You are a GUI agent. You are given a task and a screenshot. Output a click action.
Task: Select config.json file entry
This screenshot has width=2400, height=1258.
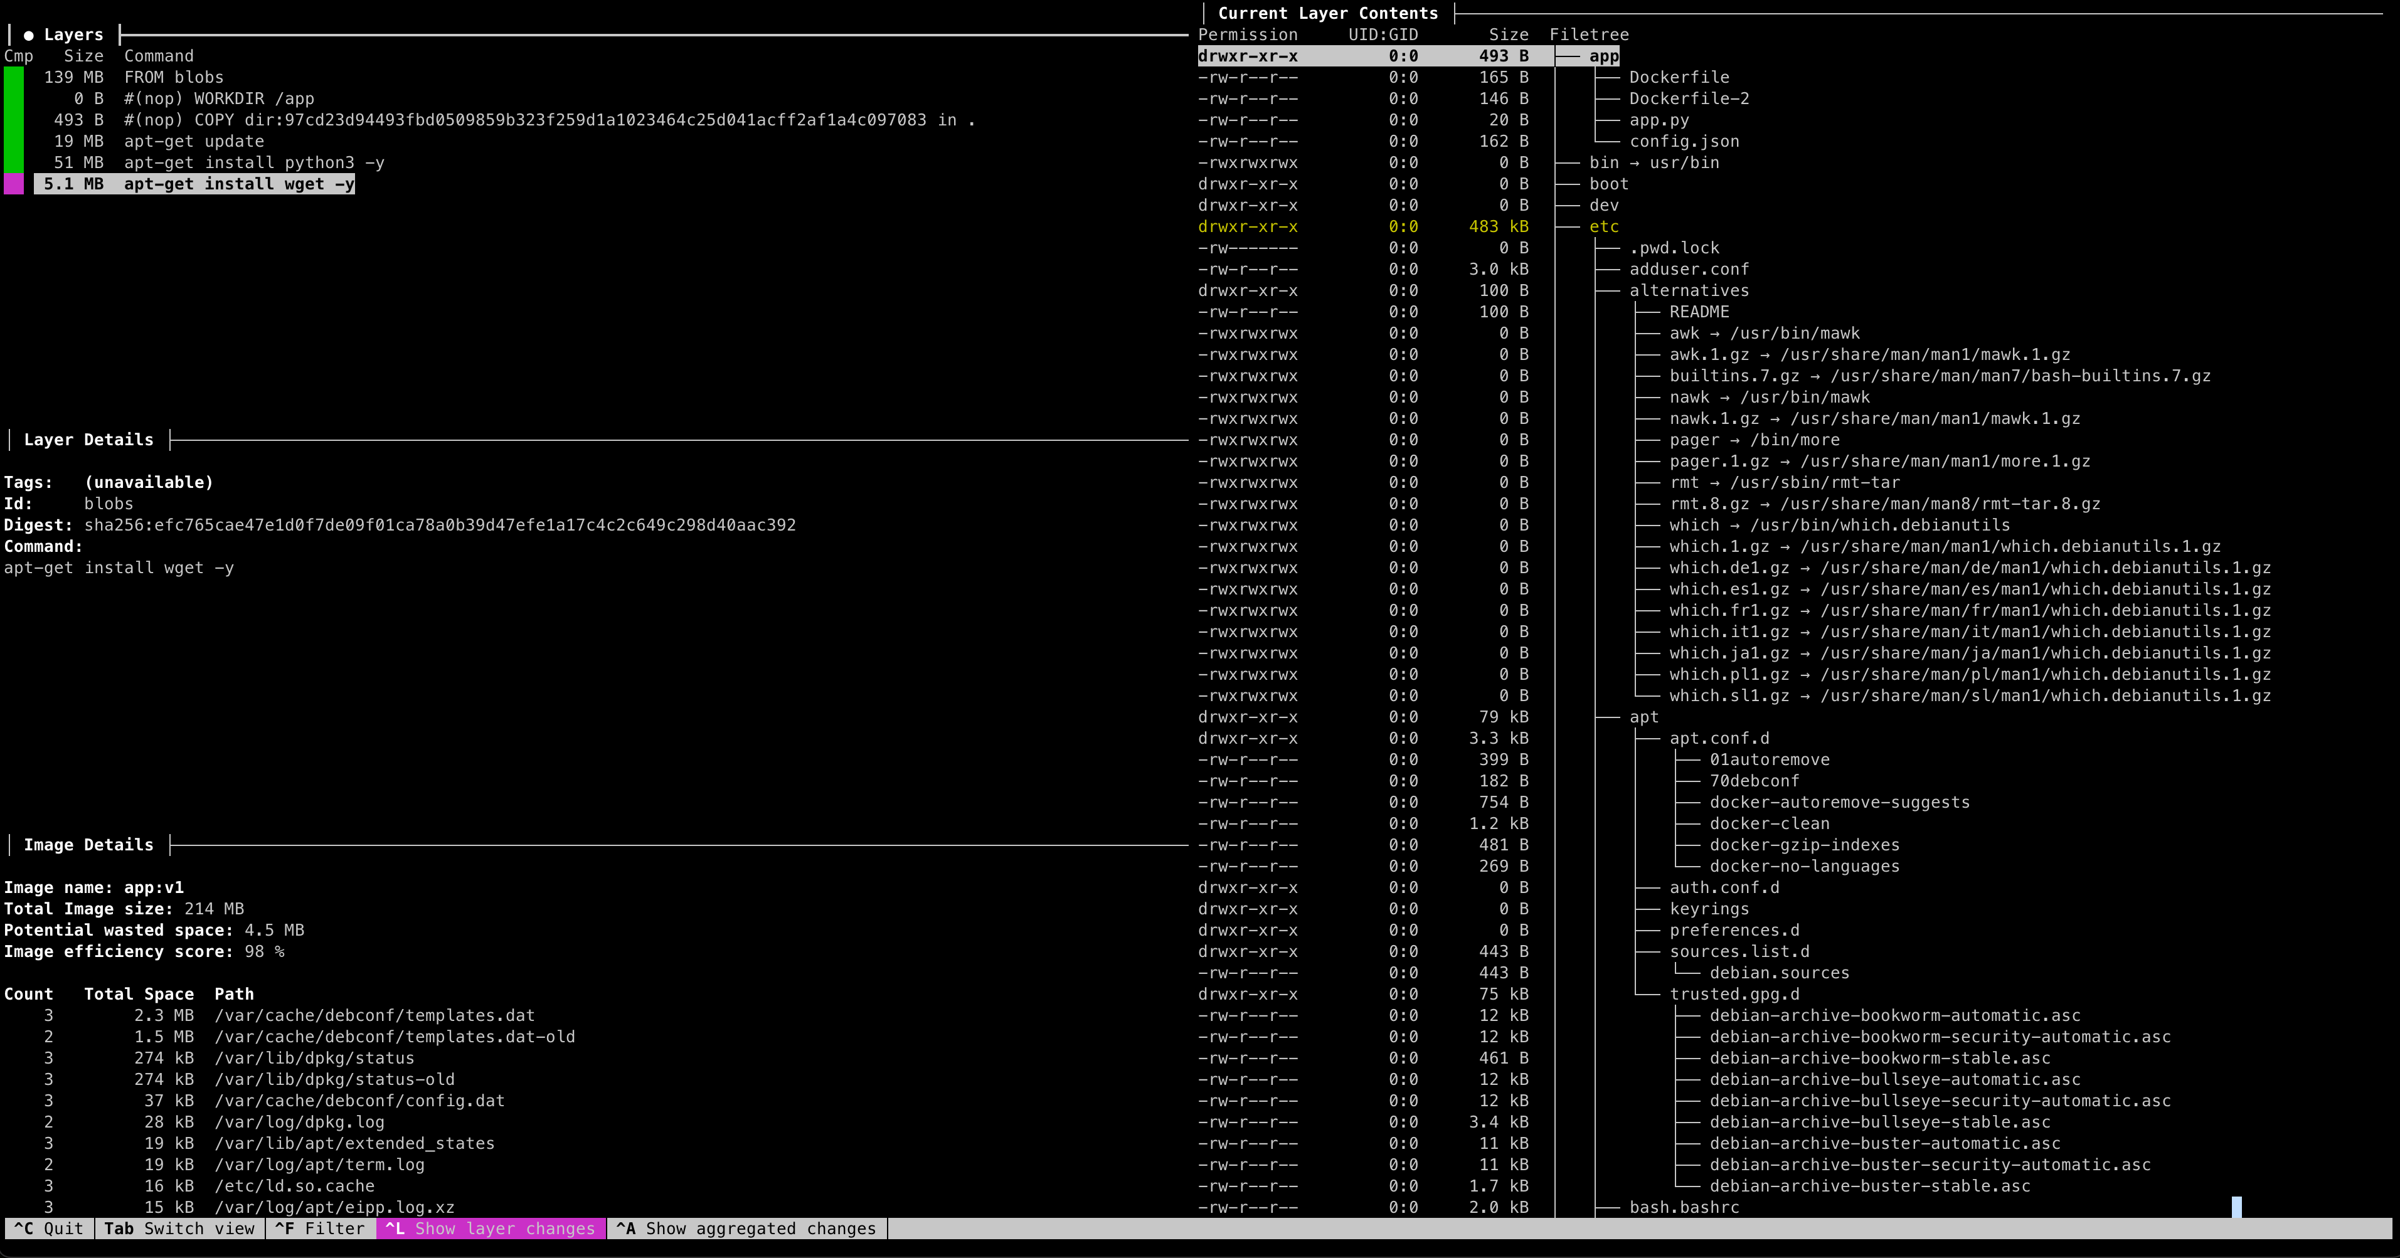1684,142
